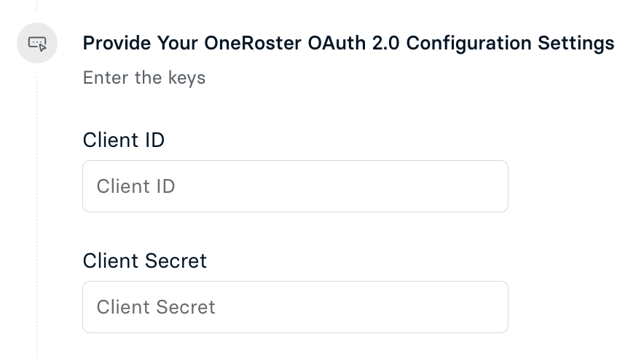Focus the Client ID input field
The image size is (628, 358).
point(295,186)
